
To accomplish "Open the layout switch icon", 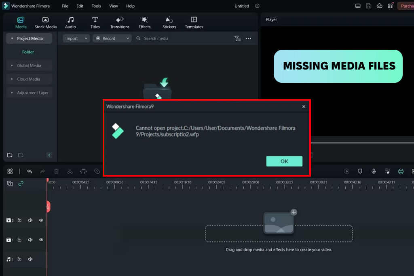I will click(358, 6).
